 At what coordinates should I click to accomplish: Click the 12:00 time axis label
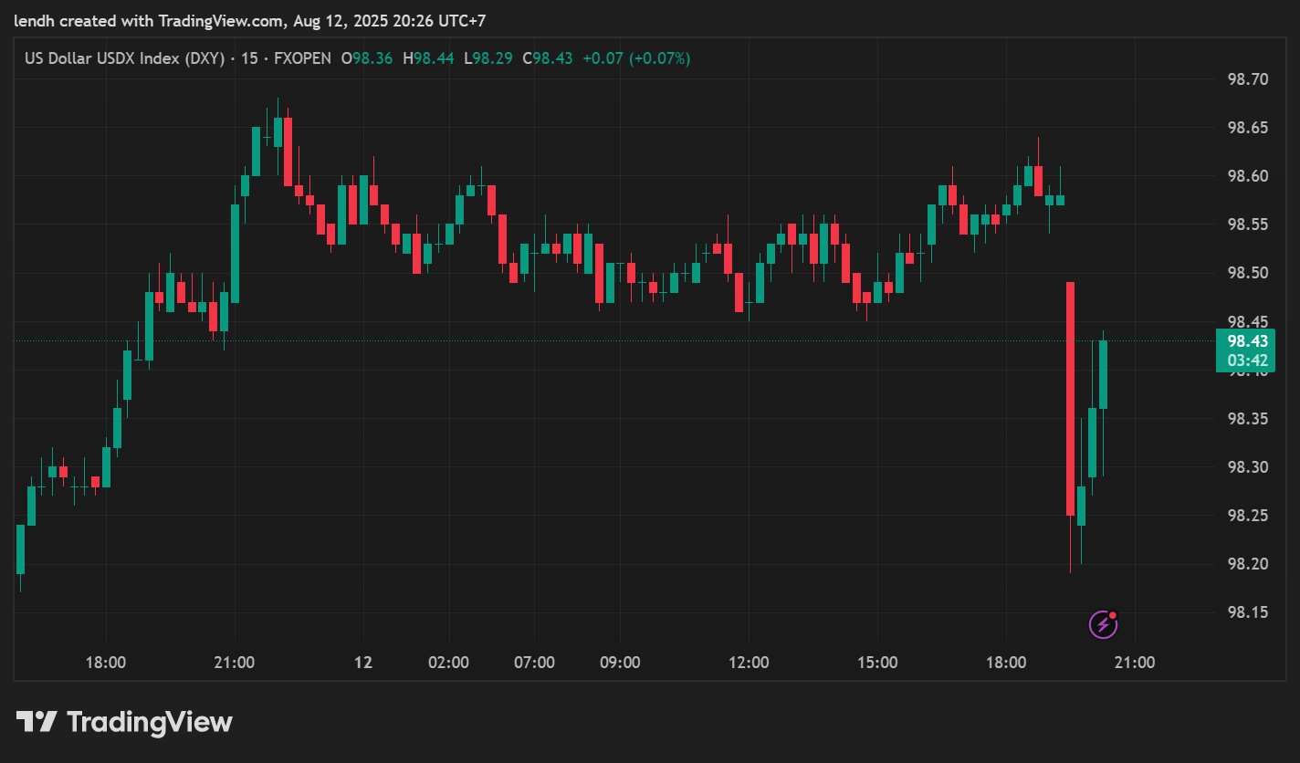click(x=749, y=663)
